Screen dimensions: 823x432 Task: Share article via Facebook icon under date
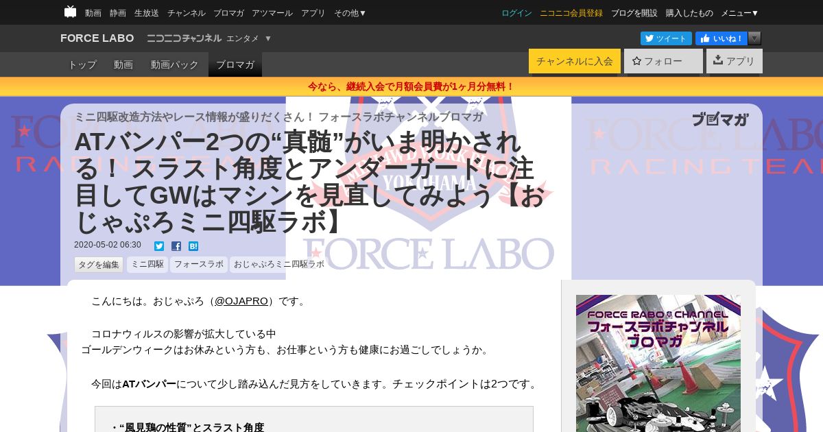[176, 246]
